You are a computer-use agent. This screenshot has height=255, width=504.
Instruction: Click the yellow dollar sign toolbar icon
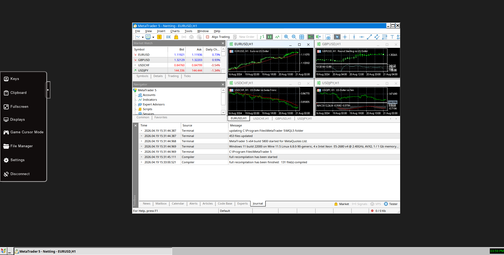[159, 37]
